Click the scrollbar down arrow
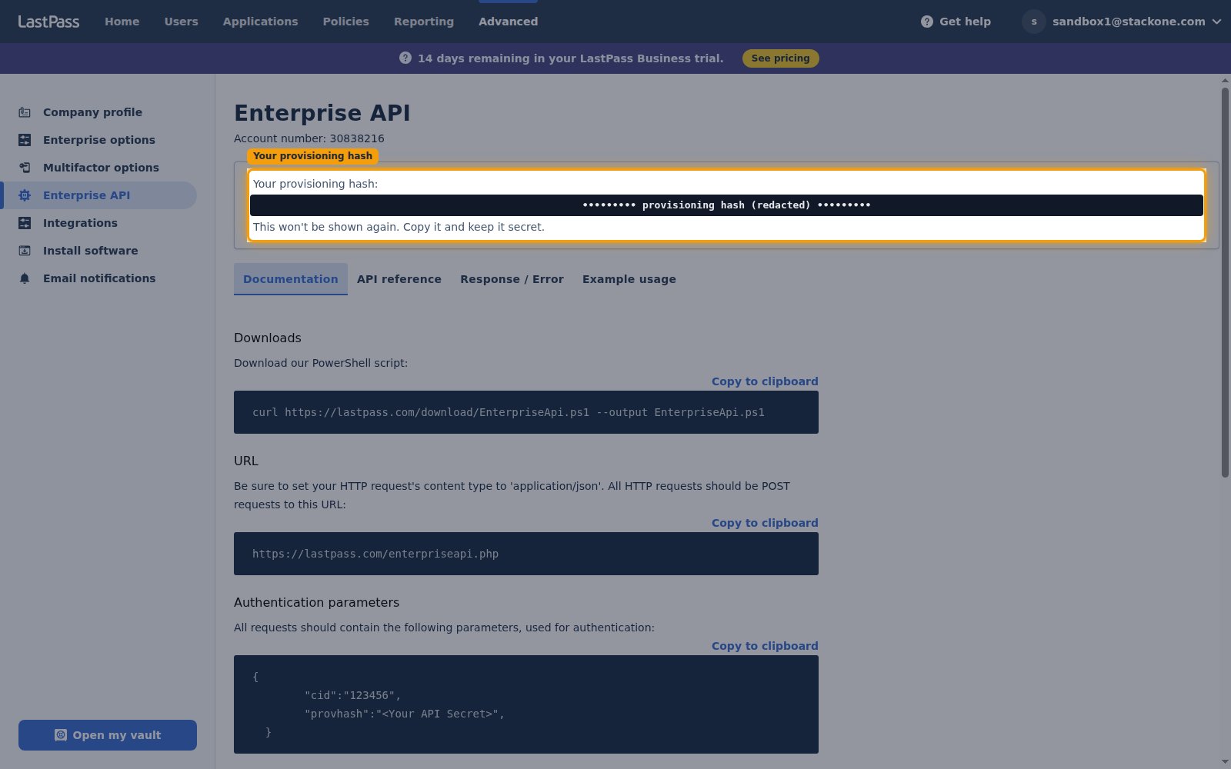1231x769 pixels. [1225, 762]
